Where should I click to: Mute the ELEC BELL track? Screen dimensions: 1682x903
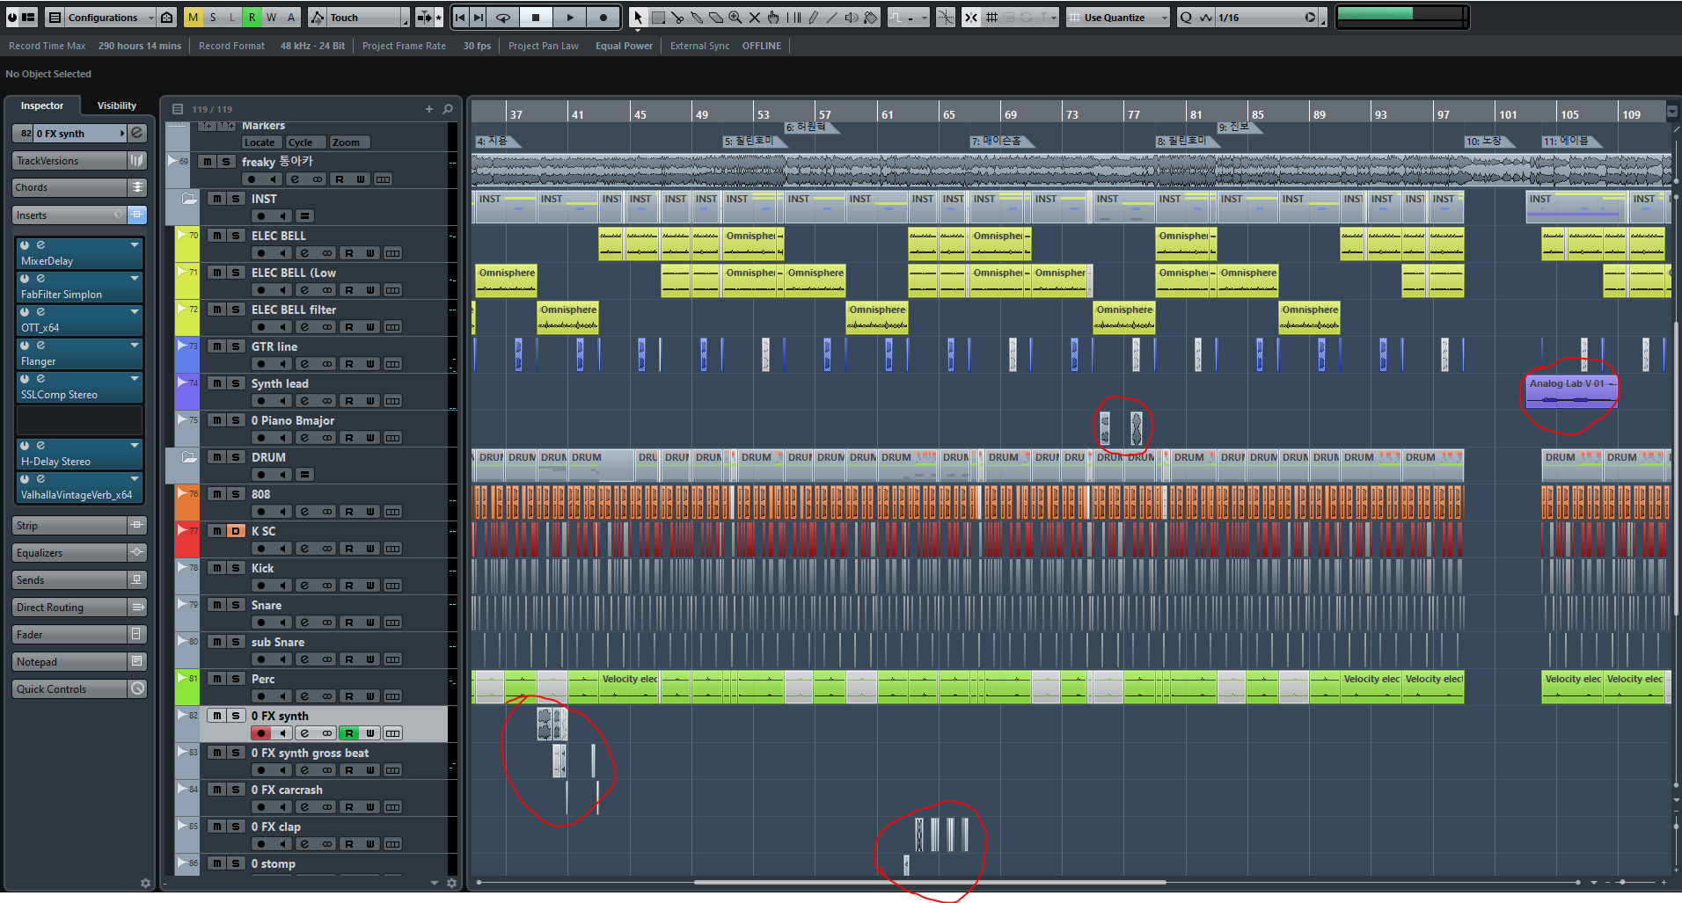click(216, 235)
